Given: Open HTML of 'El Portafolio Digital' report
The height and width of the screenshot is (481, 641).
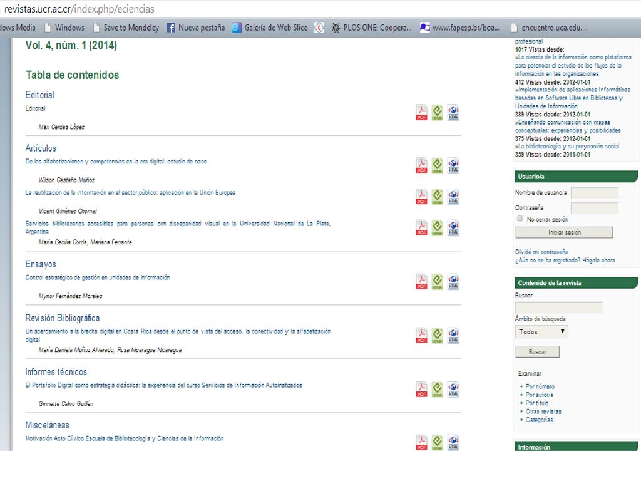Looking at the screenshot, I should tap(453, 390).
